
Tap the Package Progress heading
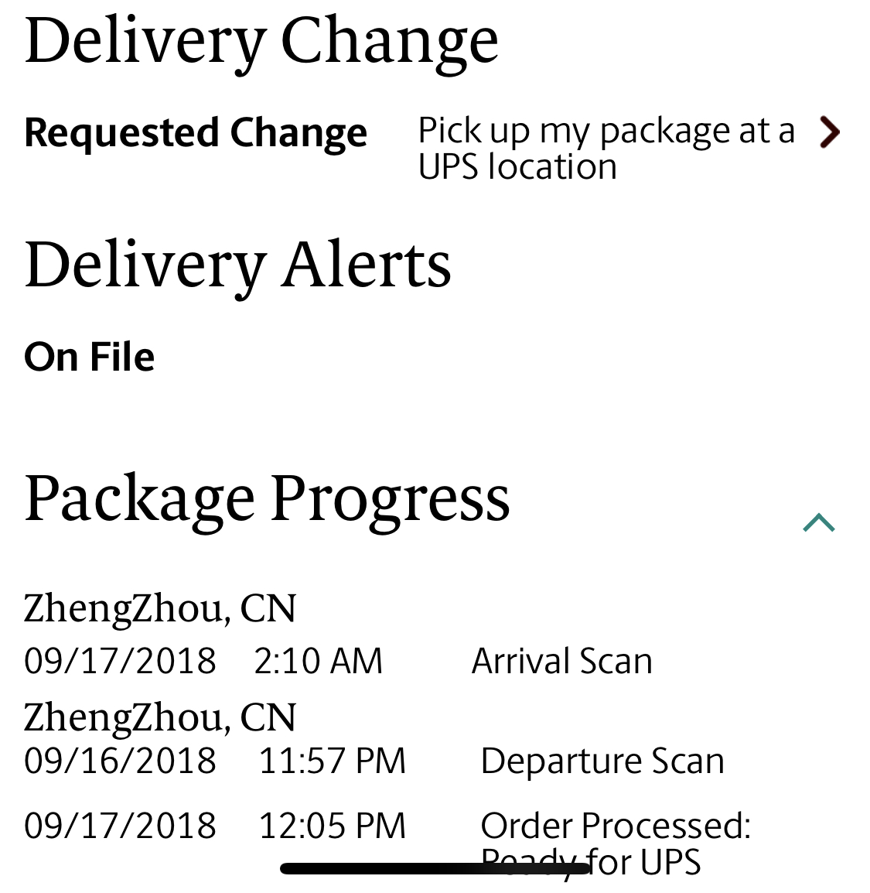[267, 498]
